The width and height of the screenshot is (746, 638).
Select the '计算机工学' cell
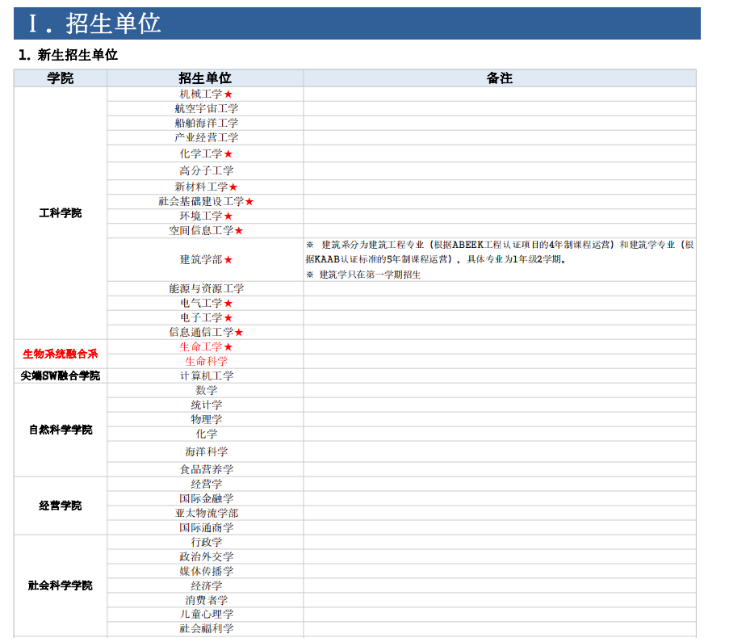[205, 376]
